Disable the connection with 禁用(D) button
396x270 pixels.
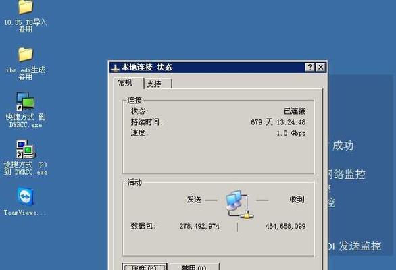click(194, 267)
